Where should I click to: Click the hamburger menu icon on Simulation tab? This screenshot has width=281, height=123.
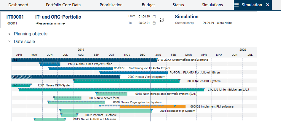(x=236, y=5)
